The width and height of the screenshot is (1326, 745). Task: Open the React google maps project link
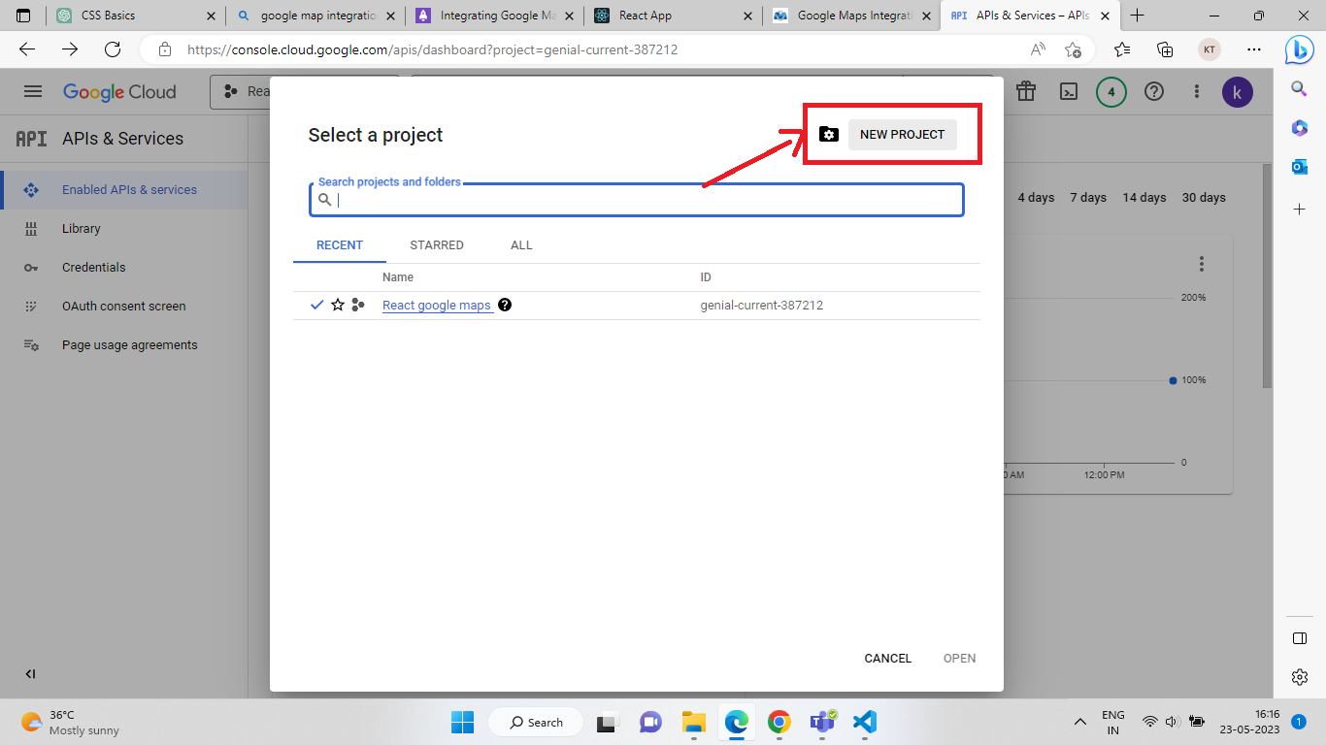[x=437, y=306]
